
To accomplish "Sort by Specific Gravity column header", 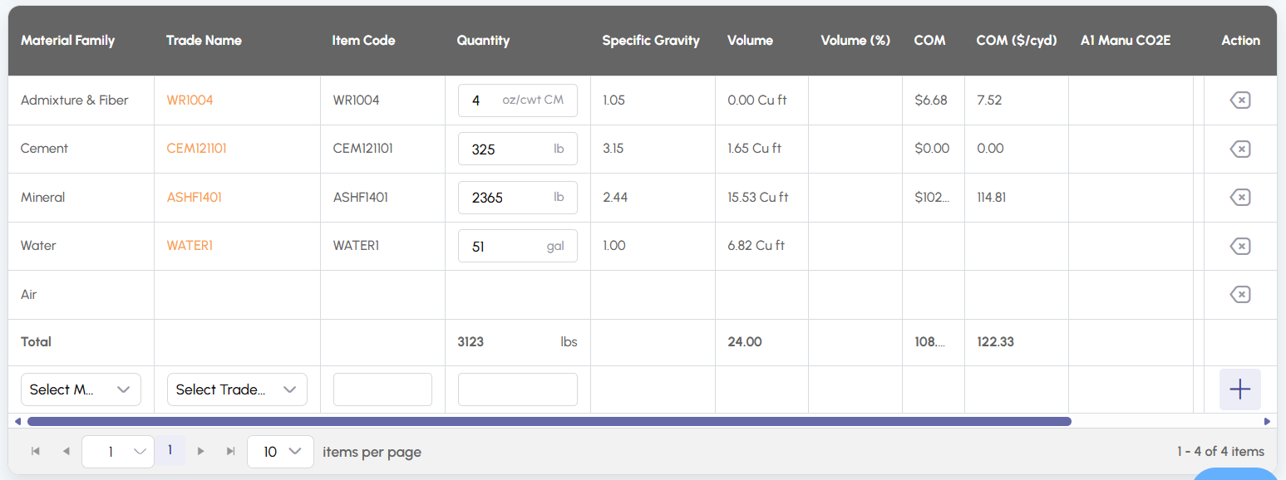I will pos(651,41).
